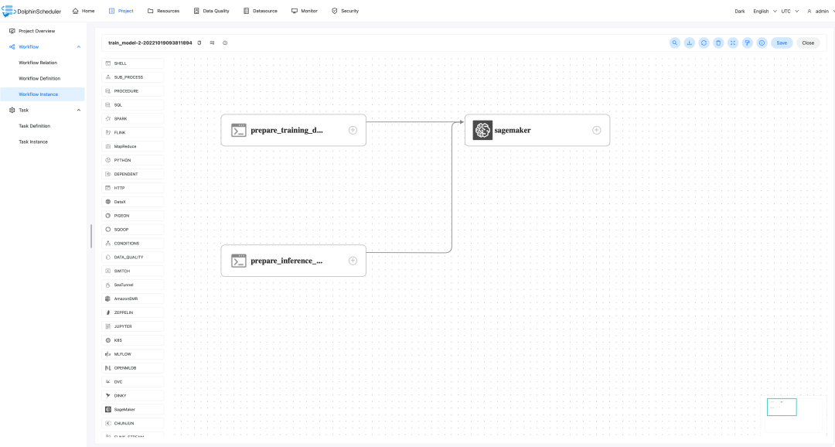The width and height of the screenshot is (835, 447).
Task: Click the format DAG paint-roller icon
Action: click(x=748, y=43)
